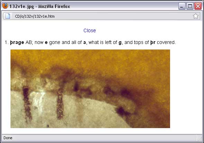The image size is (204, 143).
Task: Click the word covered ending the note
Action: (x=166, y=42)
